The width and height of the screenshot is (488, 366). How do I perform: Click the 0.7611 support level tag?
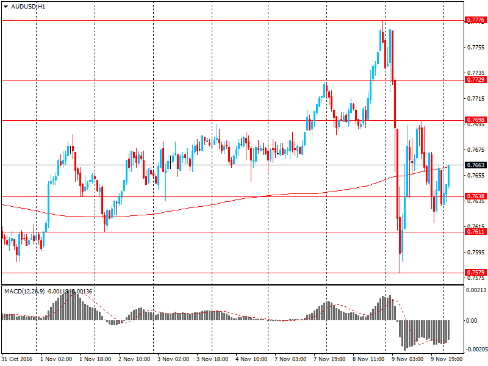(x=475, y=232)
